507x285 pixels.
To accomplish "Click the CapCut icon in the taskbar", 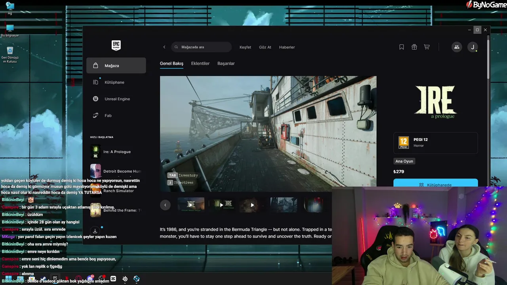I will [x=114, y=279].
